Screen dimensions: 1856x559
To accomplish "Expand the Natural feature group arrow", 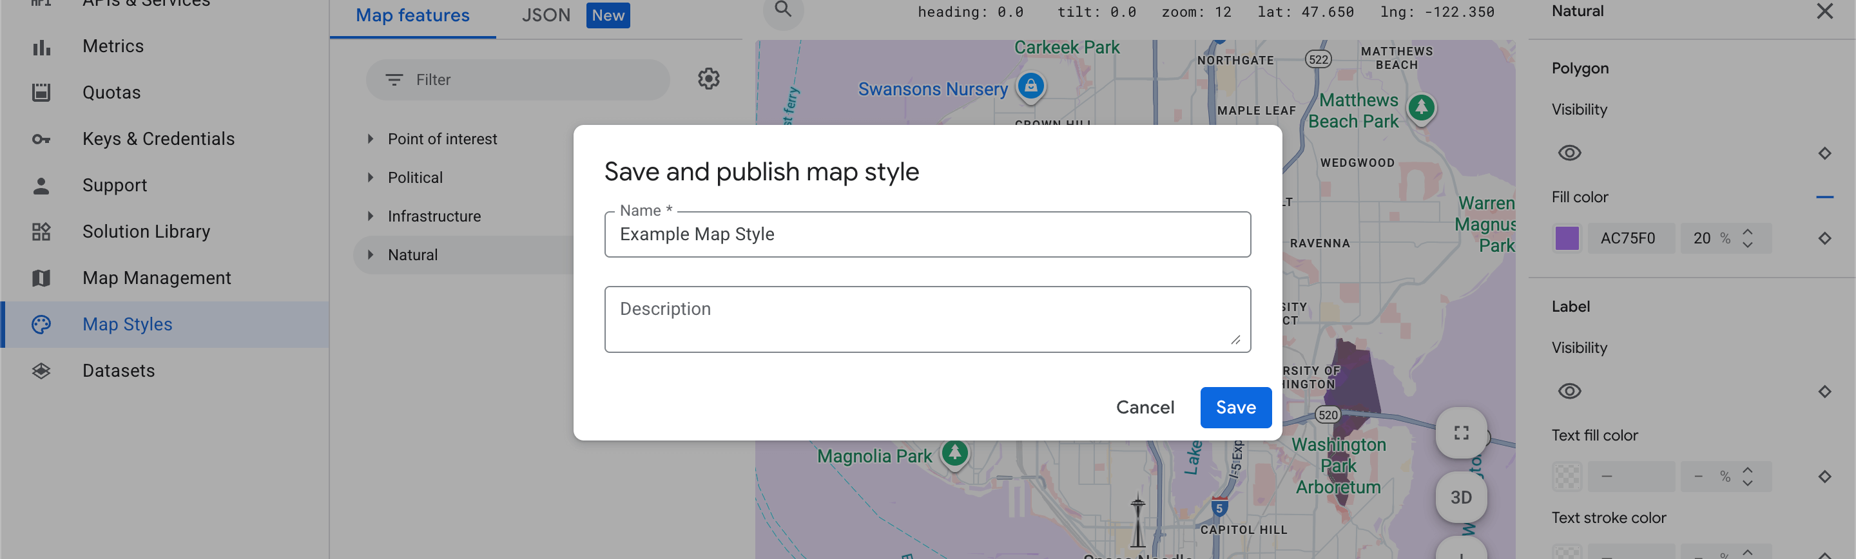I will (x=371, y=254).
